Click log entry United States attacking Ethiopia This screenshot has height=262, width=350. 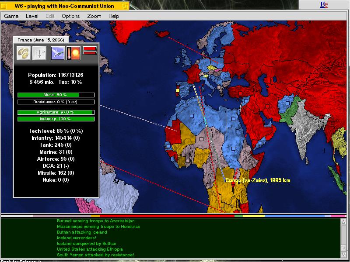point(90,249)
